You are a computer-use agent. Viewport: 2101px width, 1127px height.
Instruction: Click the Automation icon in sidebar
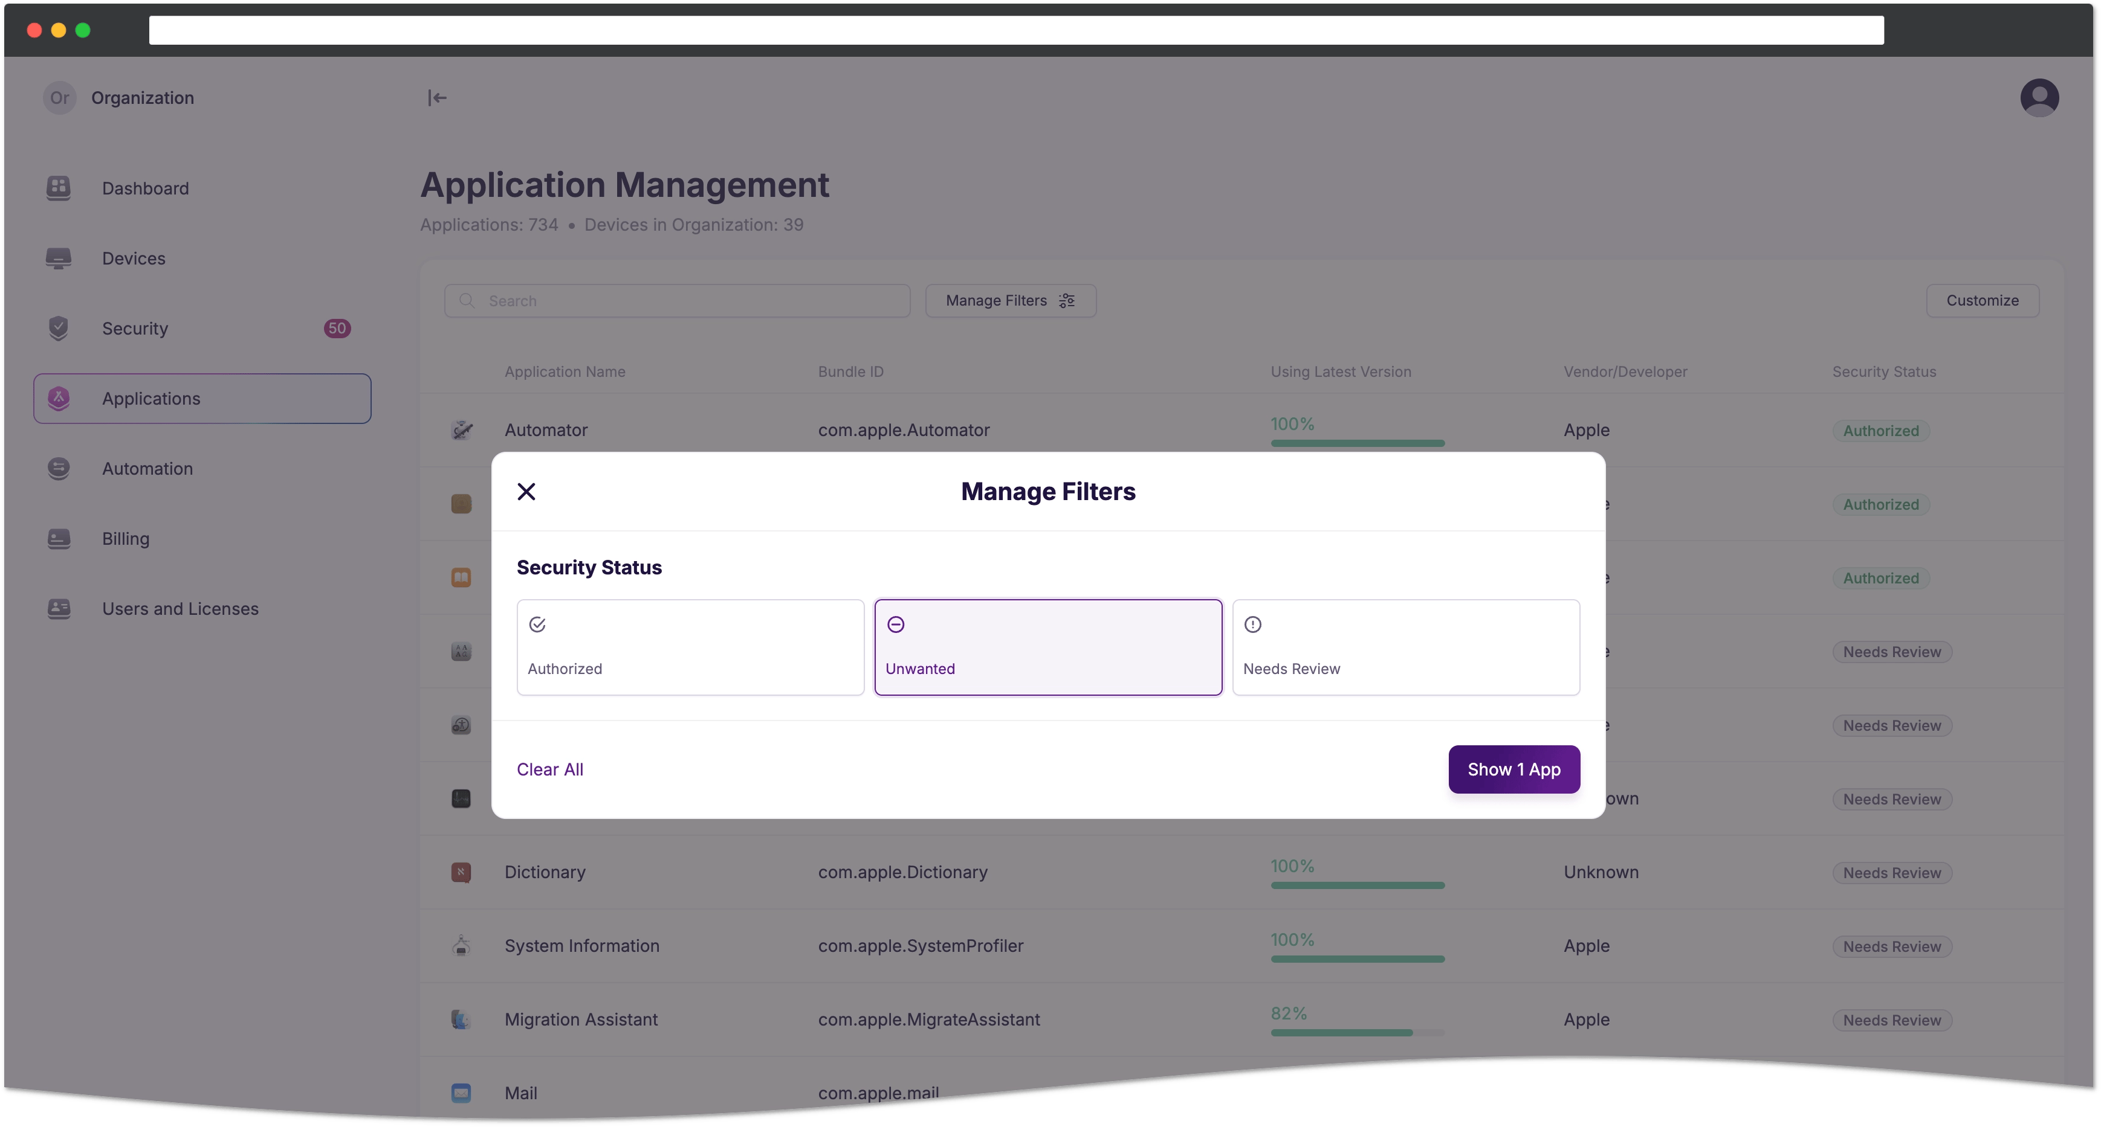coord(58,469)
